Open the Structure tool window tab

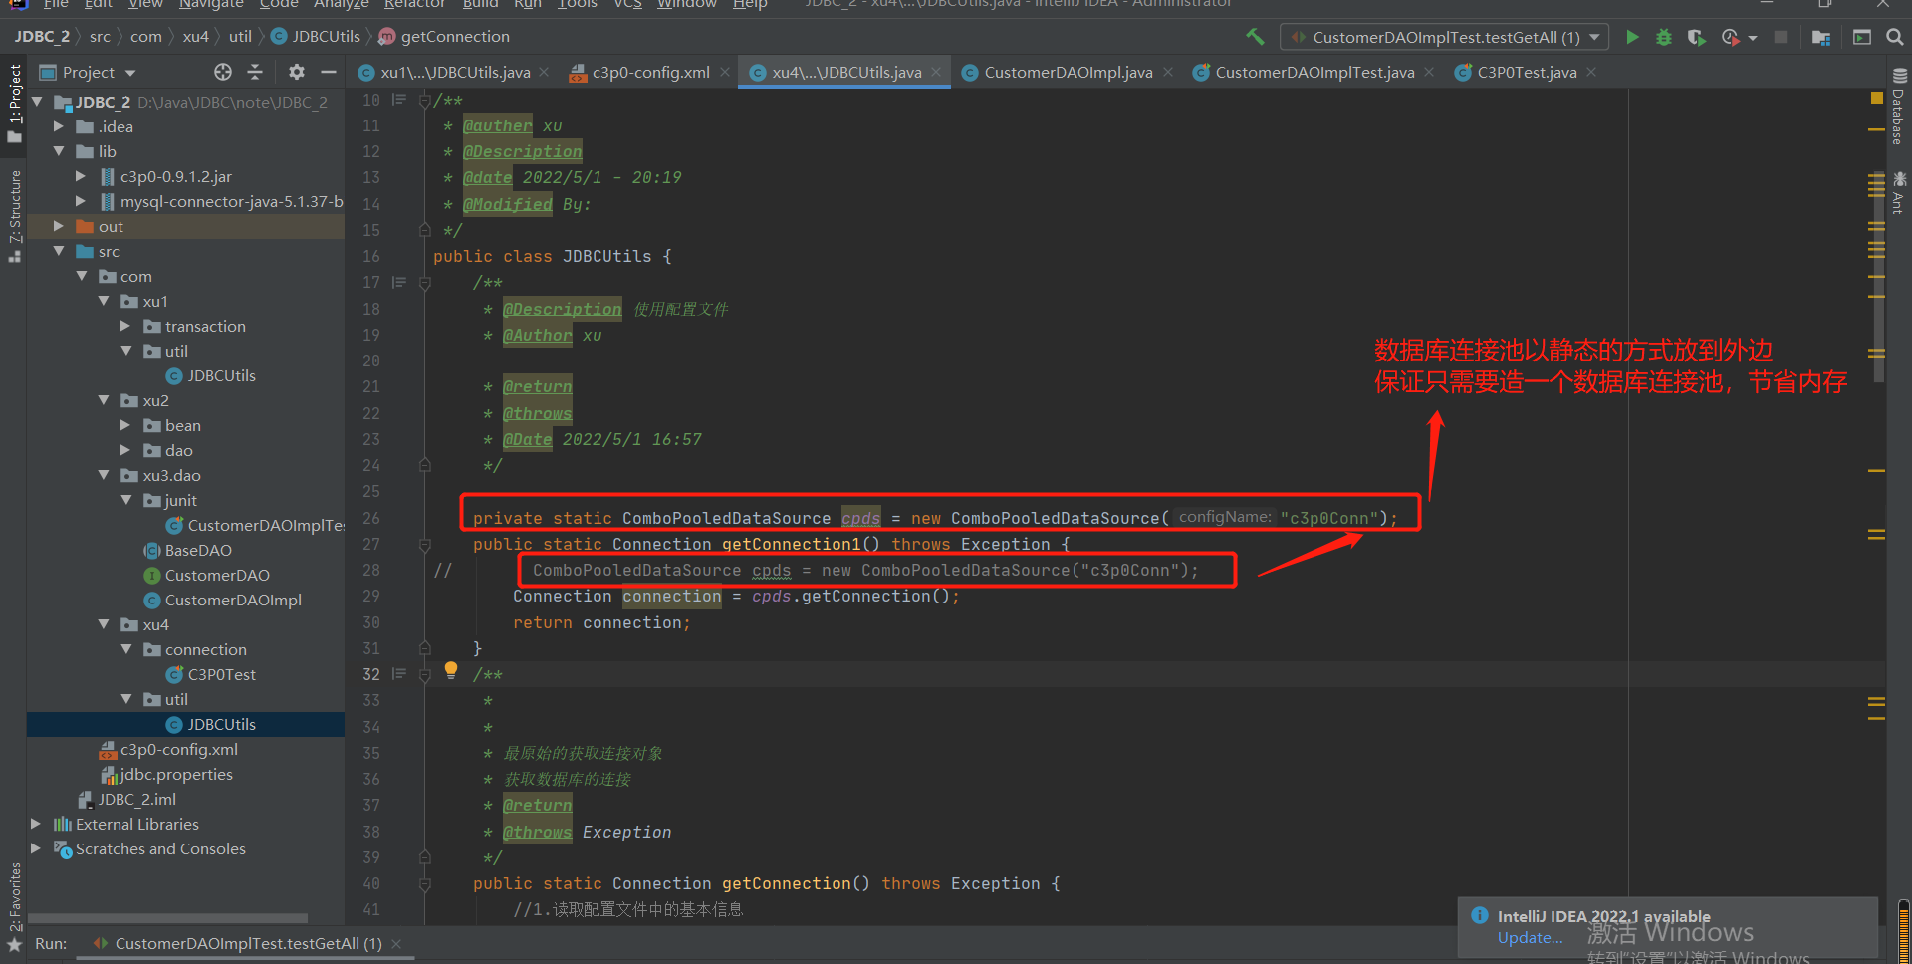tap(14, 216)
